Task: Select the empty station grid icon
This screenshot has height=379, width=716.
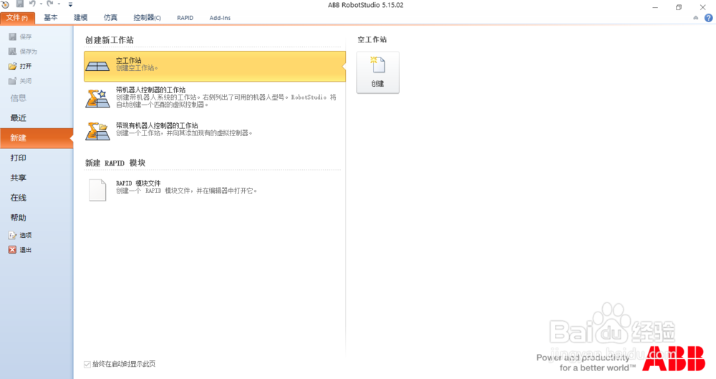Action: pyautogui.click(x=97, y=67)
